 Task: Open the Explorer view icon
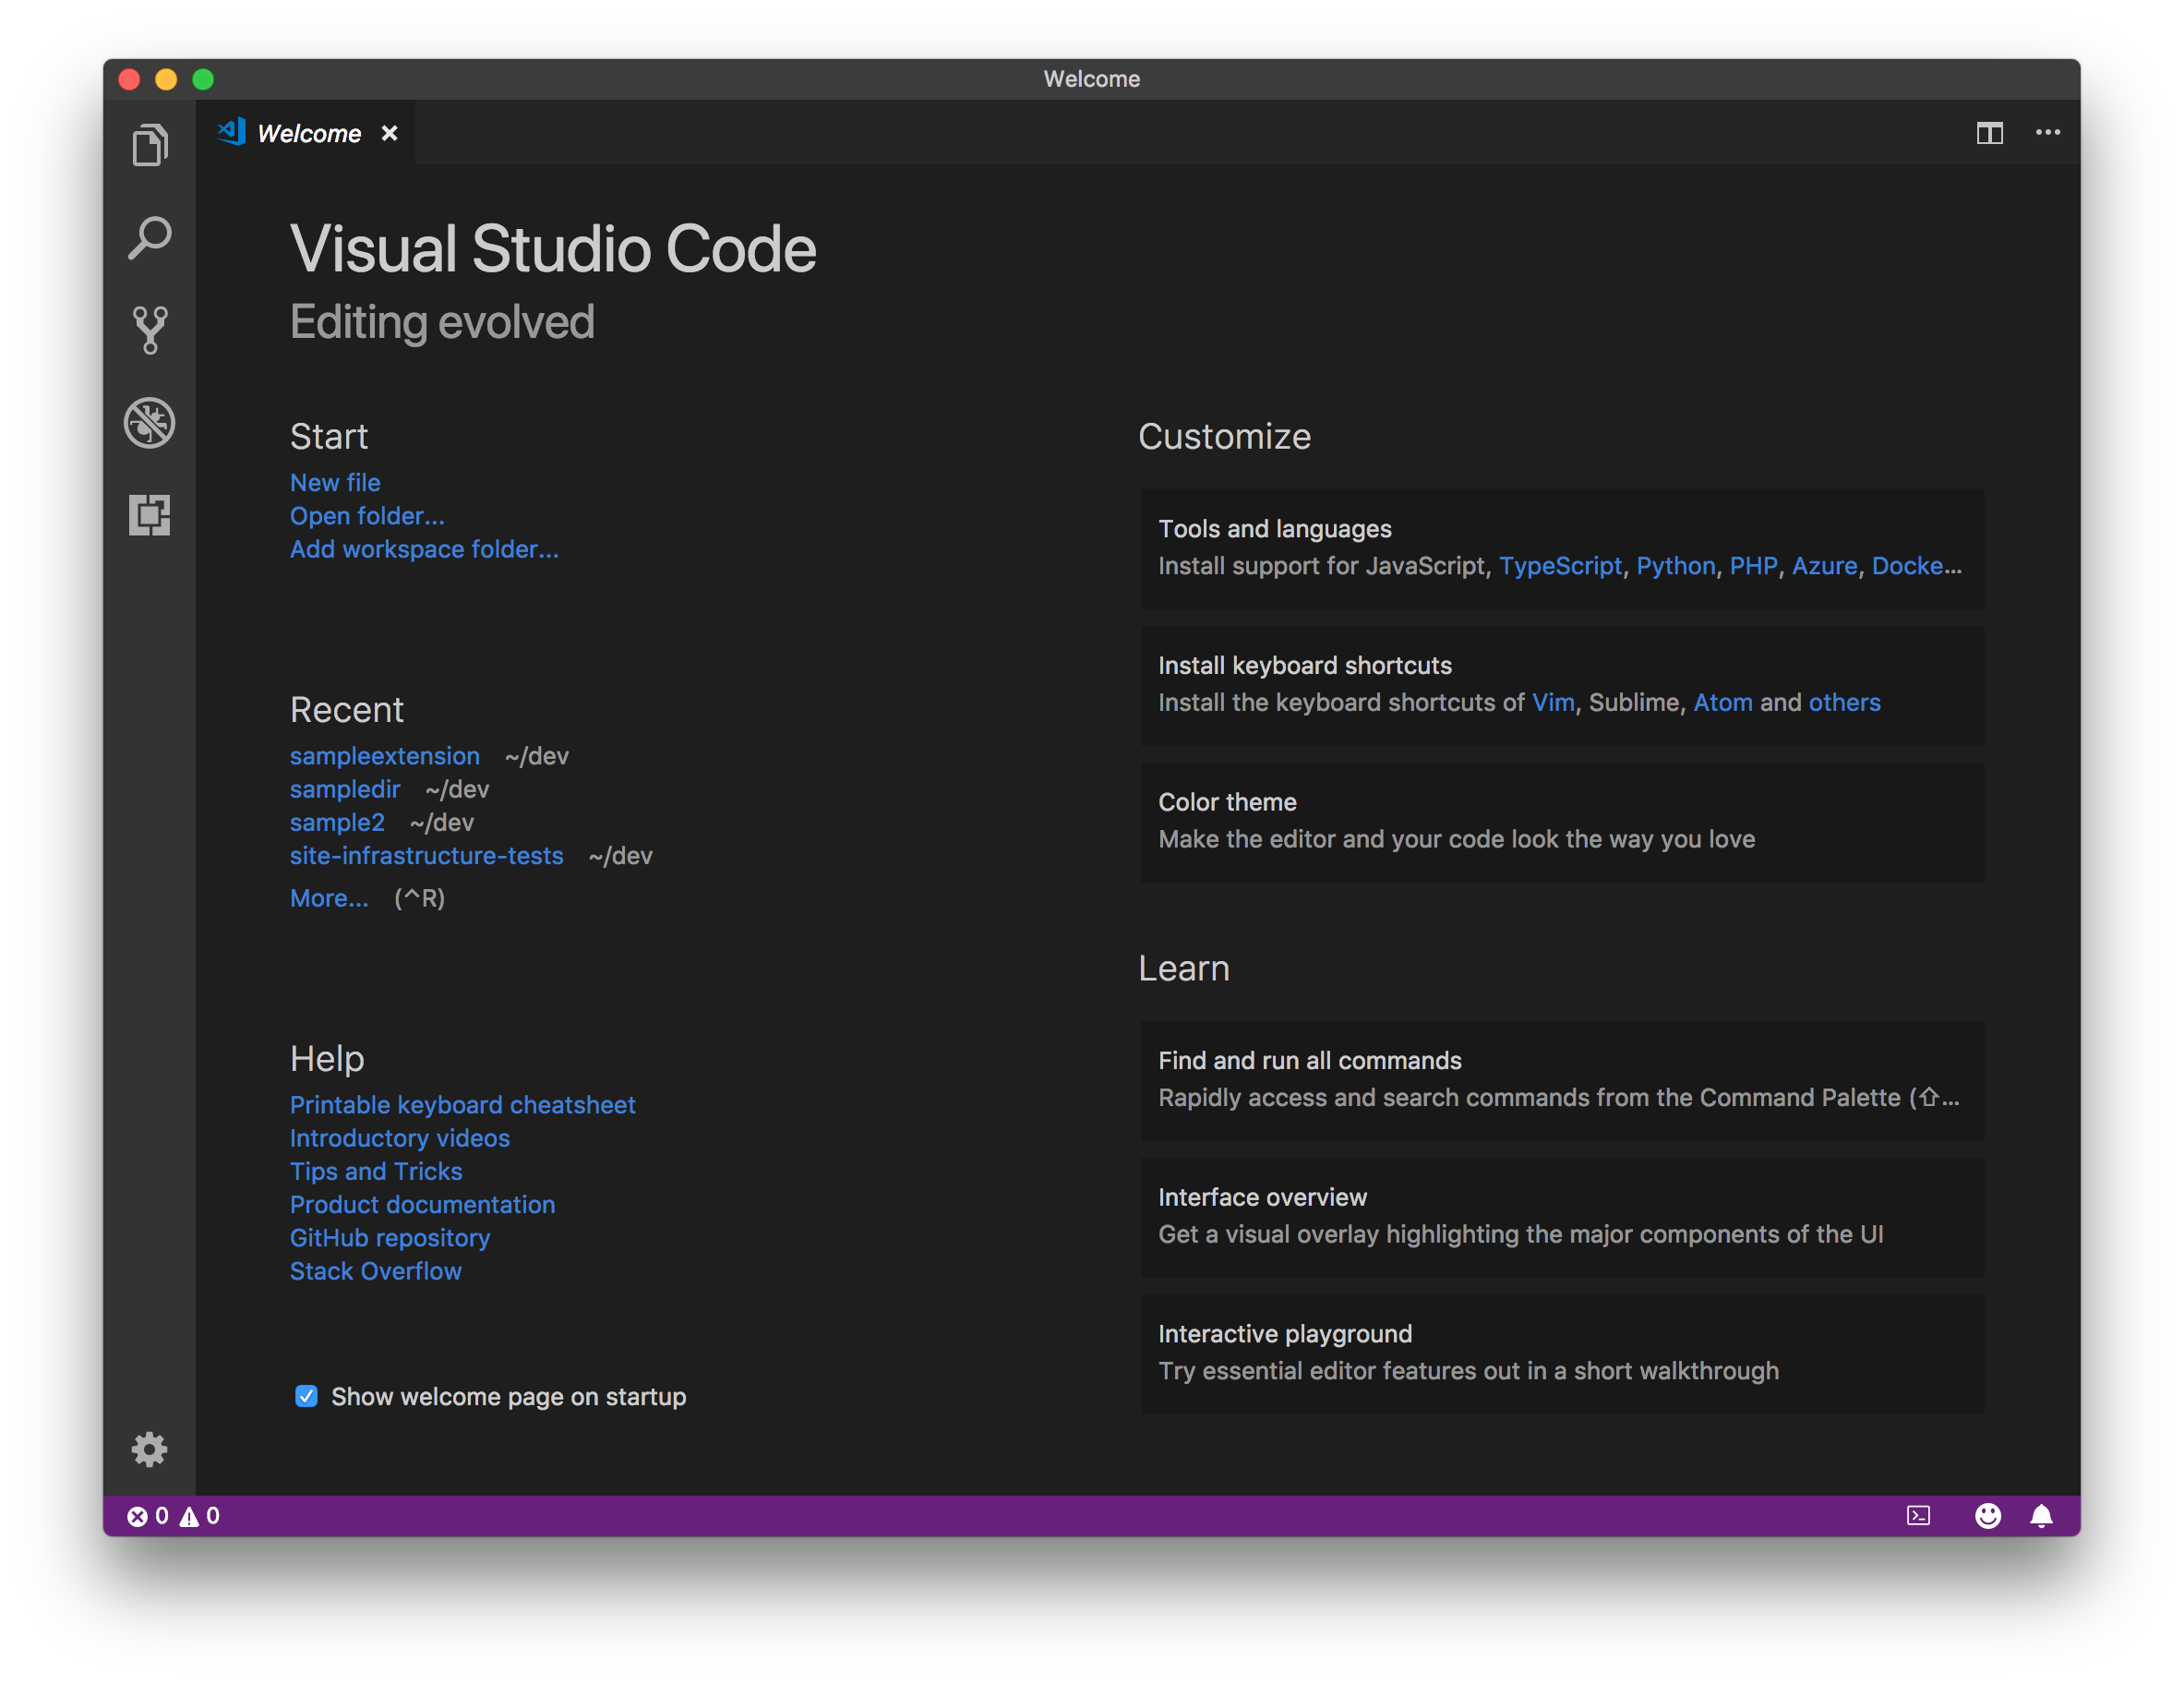pyautogui.click(x=149, y=145)
